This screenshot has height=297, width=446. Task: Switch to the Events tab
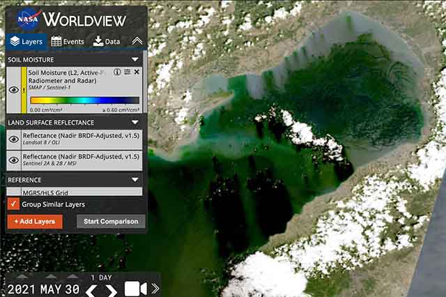tap(68, 41)
